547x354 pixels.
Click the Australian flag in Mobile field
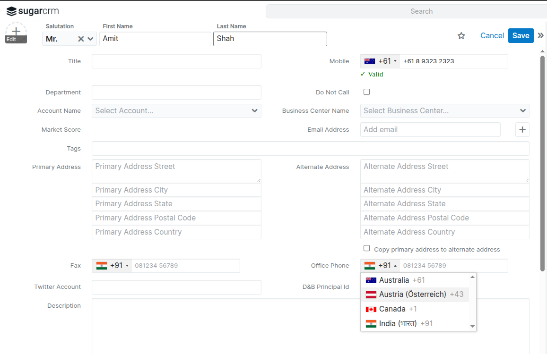click(x=370, y=61)
